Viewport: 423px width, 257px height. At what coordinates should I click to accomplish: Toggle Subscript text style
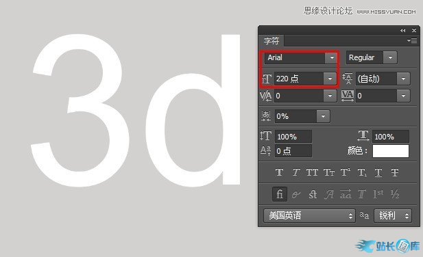pyautogui.click(x=362, y=172)
